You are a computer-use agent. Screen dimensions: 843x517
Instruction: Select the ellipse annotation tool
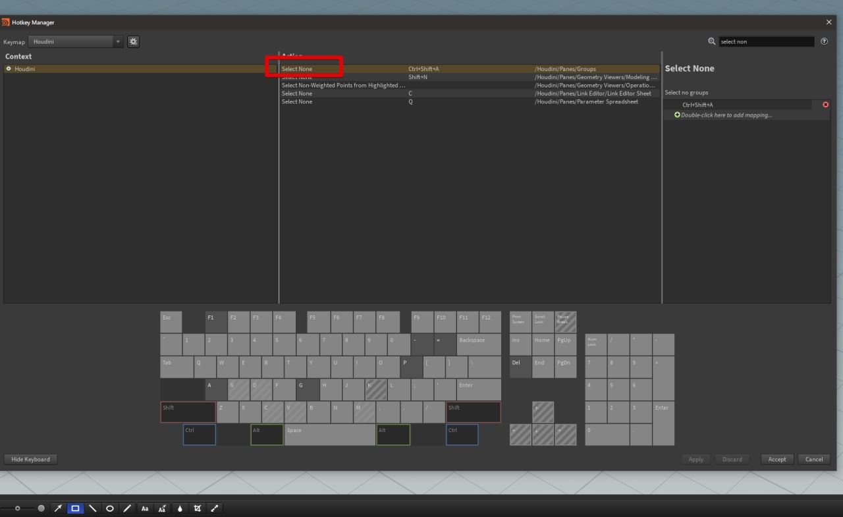tap(110, 508)
